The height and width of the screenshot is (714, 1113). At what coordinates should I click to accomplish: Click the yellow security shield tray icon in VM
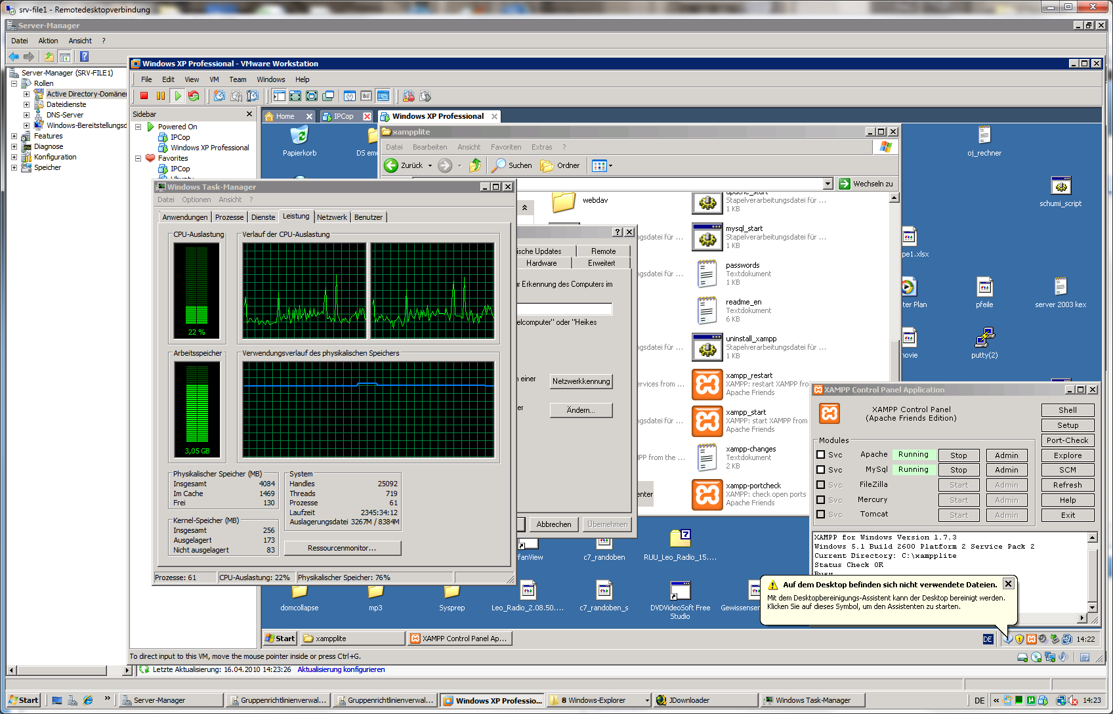coord(1019,639)
